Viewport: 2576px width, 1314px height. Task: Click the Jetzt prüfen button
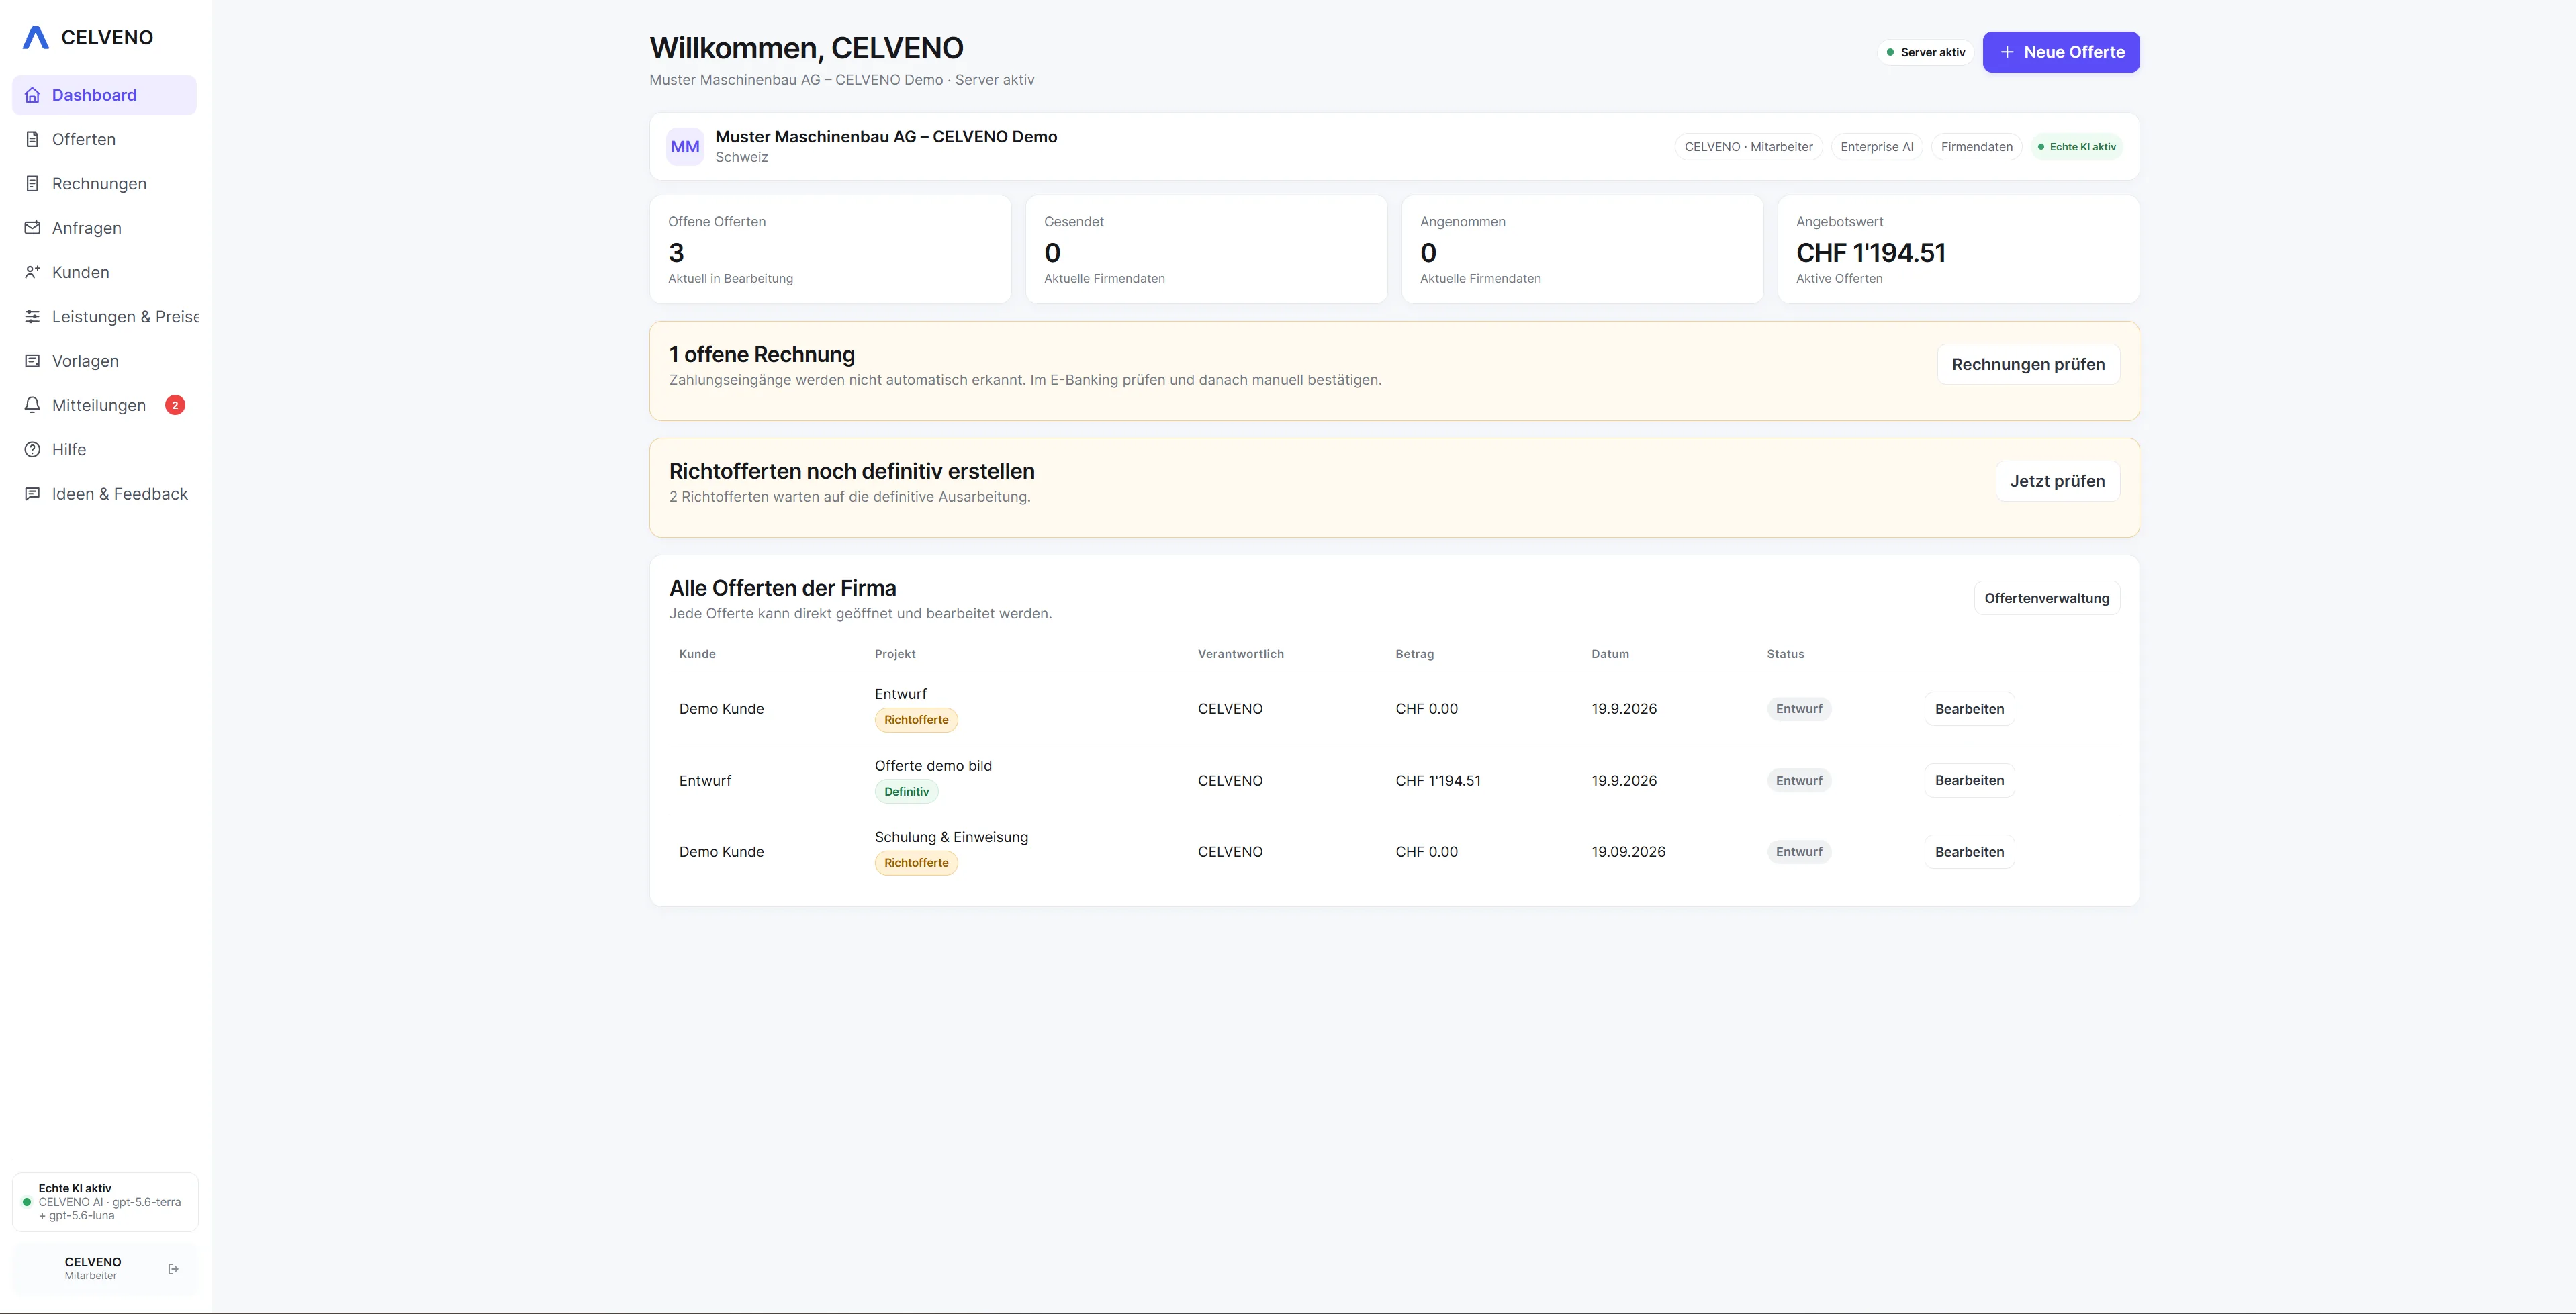coord(2057,481)
